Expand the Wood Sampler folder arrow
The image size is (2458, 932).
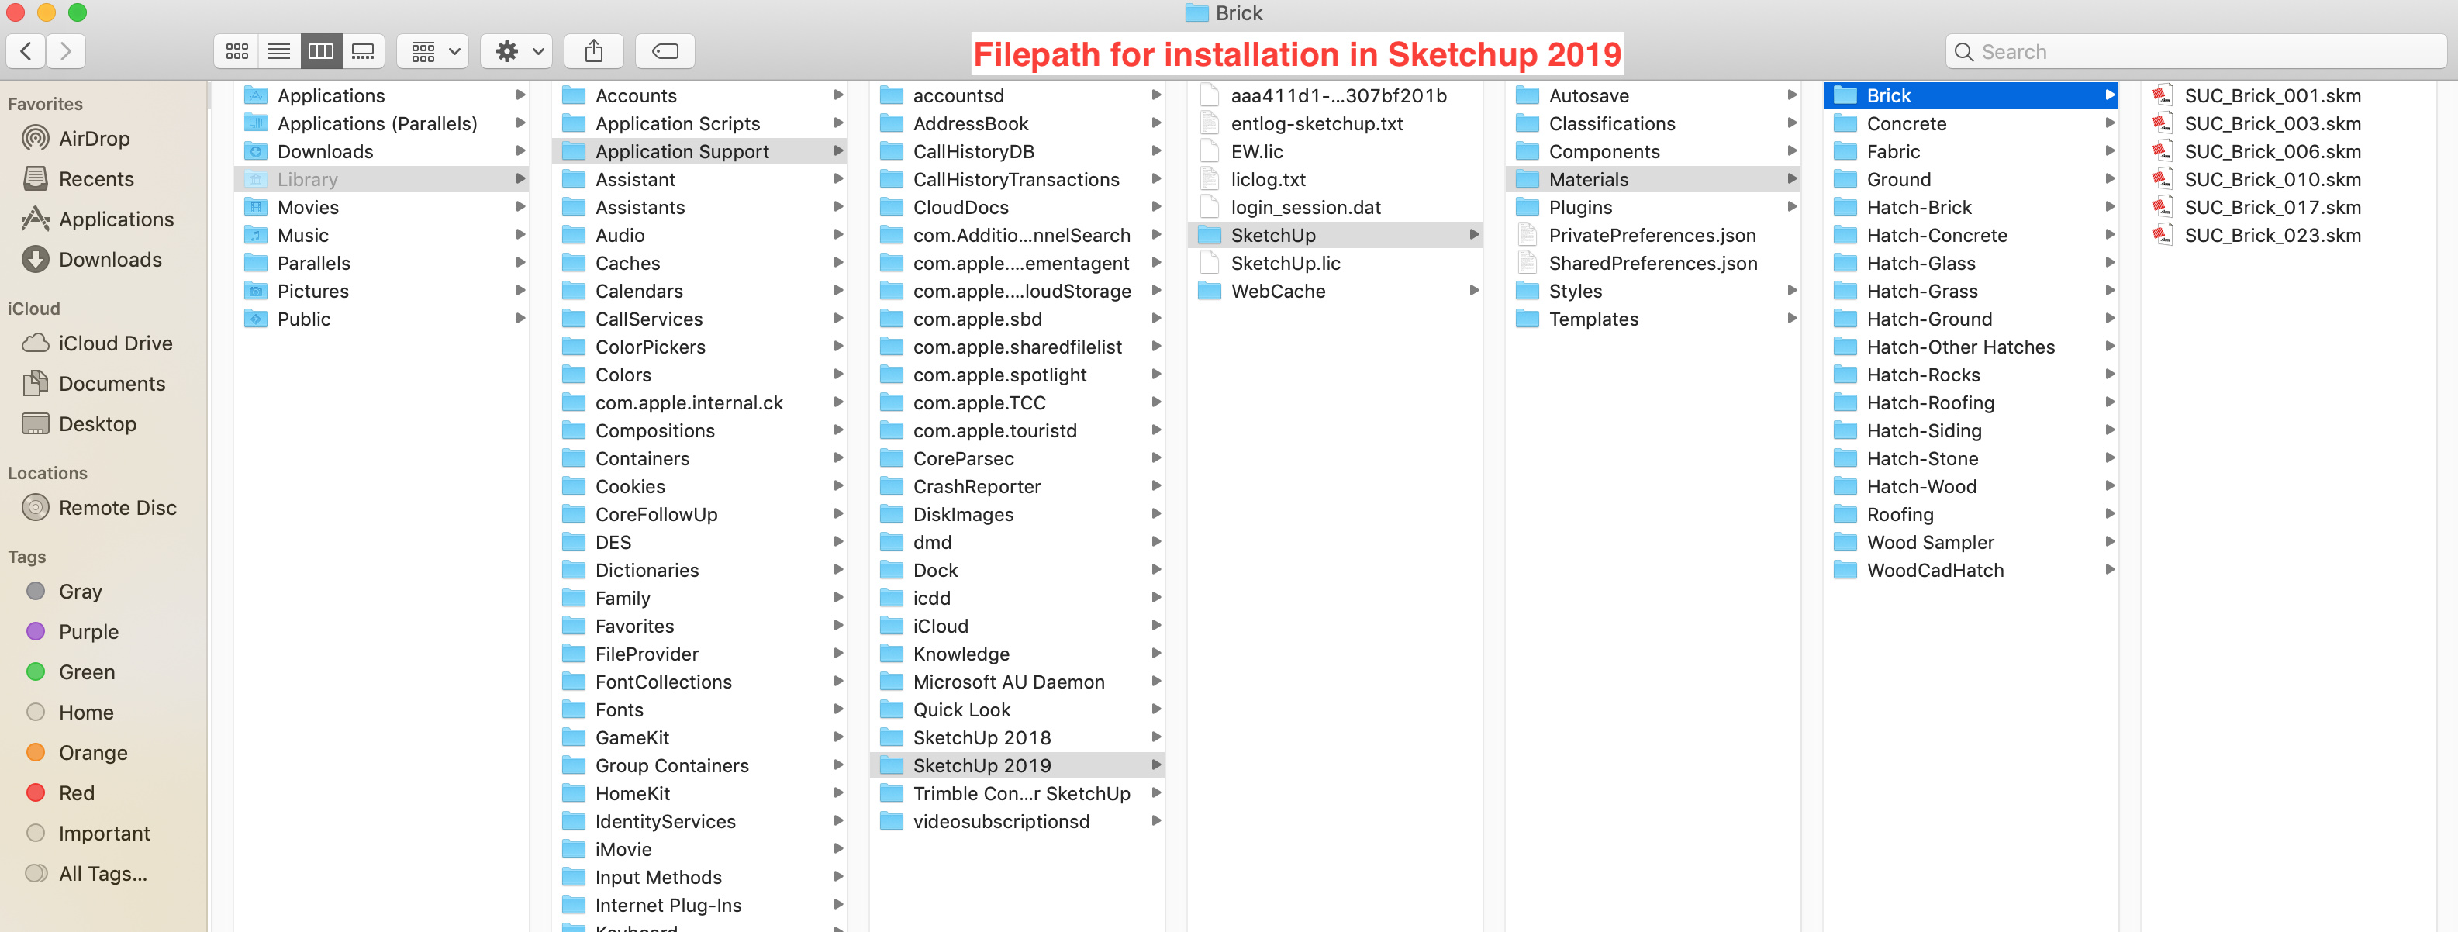coord(2110,542)
